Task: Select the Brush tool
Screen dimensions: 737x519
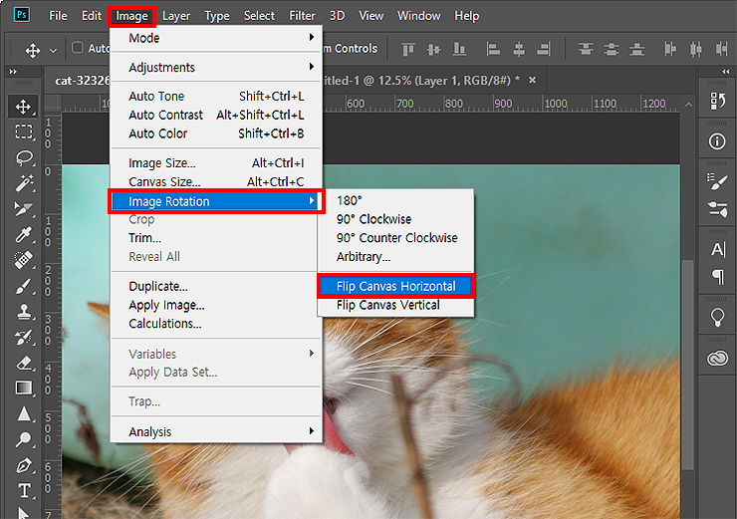Action: pyautogui.click(x=23, y=285)
